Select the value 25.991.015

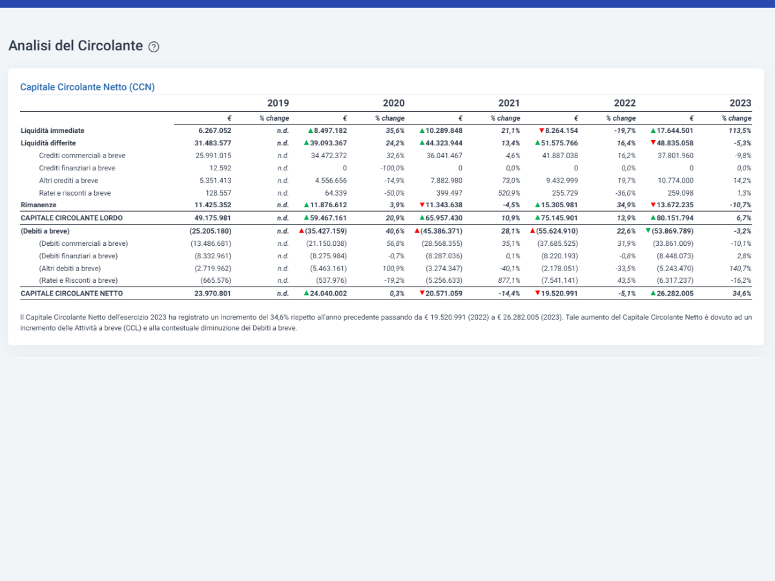coord(213,156)
